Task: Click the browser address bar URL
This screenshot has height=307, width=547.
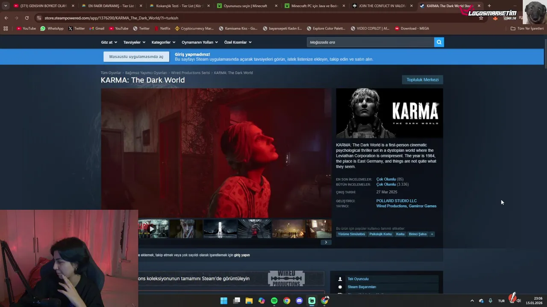Action: pos(111,18)
